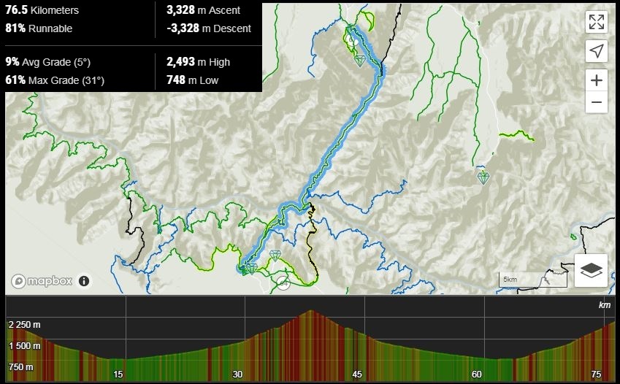Click the locate me arrow button
Screen dimensions: 620x384
click(597, 50)
